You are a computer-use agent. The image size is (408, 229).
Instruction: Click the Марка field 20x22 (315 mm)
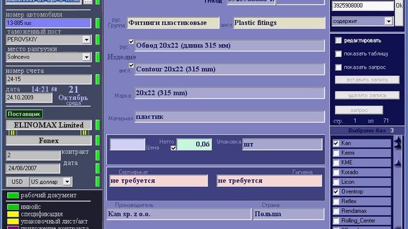229,93
